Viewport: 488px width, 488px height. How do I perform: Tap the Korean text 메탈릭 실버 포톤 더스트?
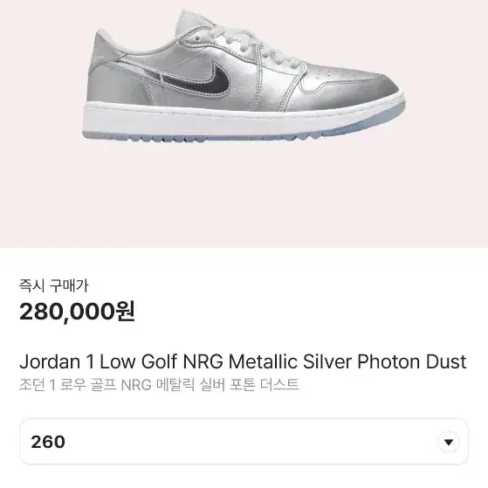(x=227, y=385)
